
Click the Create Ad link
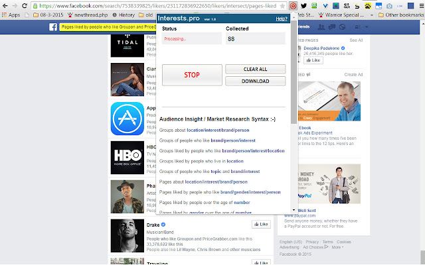353,74
